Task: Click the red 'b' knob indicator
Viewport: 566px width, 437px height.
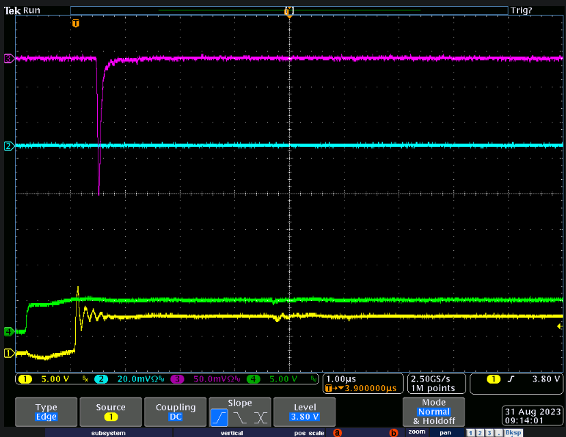Action: 393,432
